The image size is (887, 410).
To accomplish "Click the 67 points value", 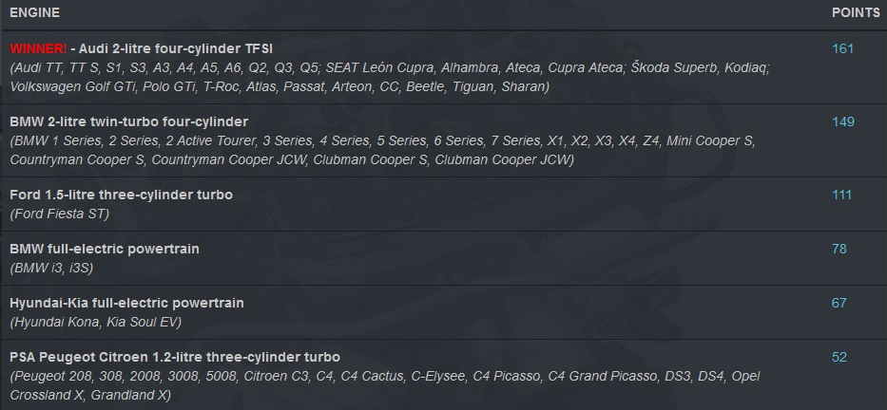I will [839, 304].
